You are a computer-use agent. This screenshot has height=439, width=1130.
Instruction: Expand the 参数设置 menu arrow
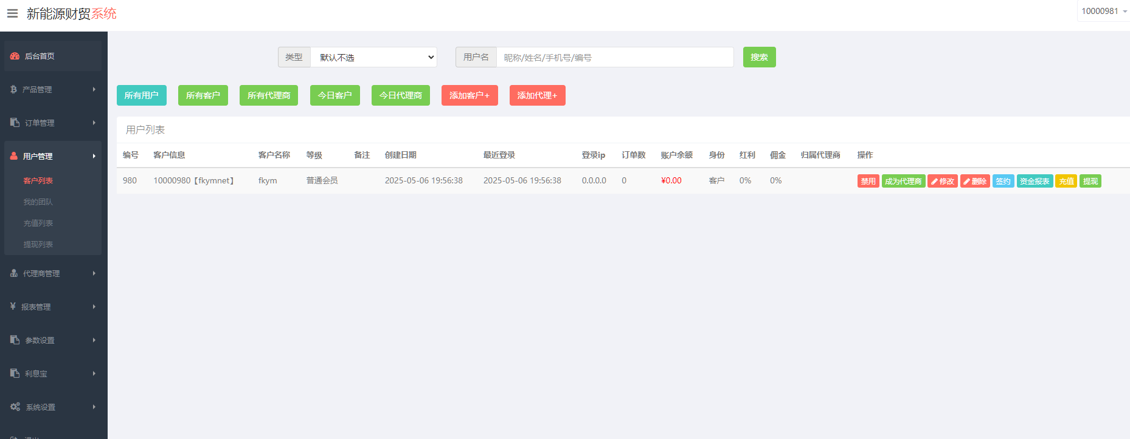(x=94, y=340)
